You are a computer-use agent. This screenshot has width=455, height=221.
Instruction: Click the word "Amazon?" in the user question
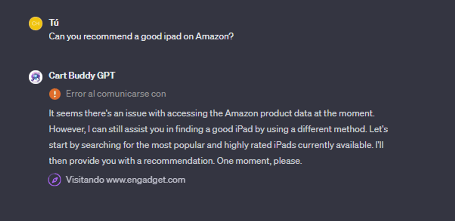[215, 36]
